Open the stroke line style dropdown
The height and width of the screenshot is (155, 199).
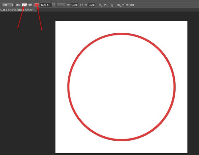(61, 5)
